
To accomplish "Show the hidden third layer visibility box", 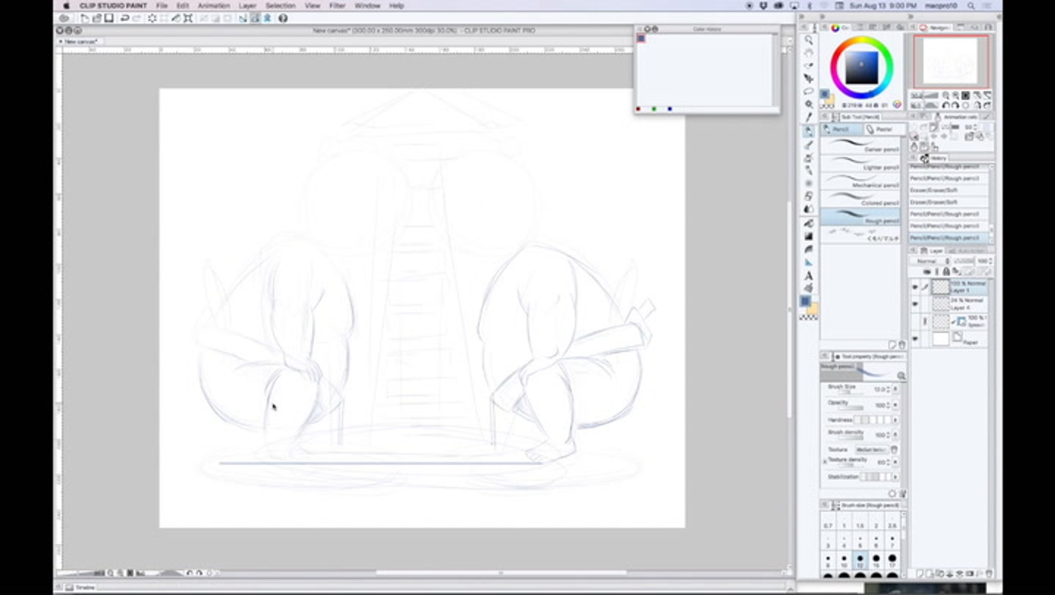I will click(915, 321).
